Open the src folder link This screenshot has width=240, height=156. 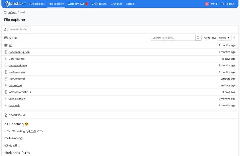click(x=11, y=45)
